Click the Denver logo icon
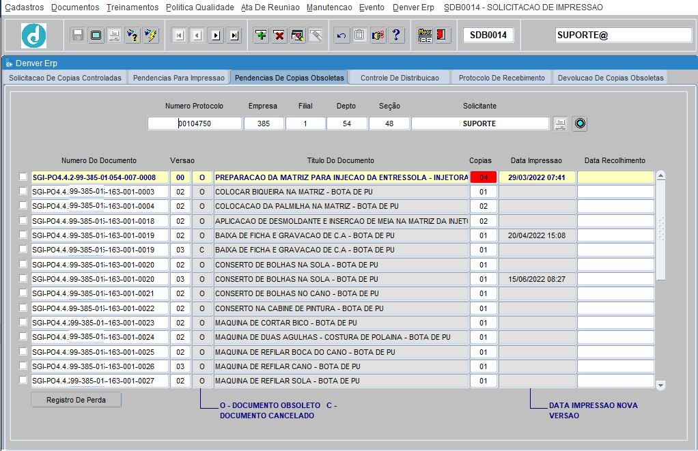This screenshot has height=451, width=698. [34, 35]
